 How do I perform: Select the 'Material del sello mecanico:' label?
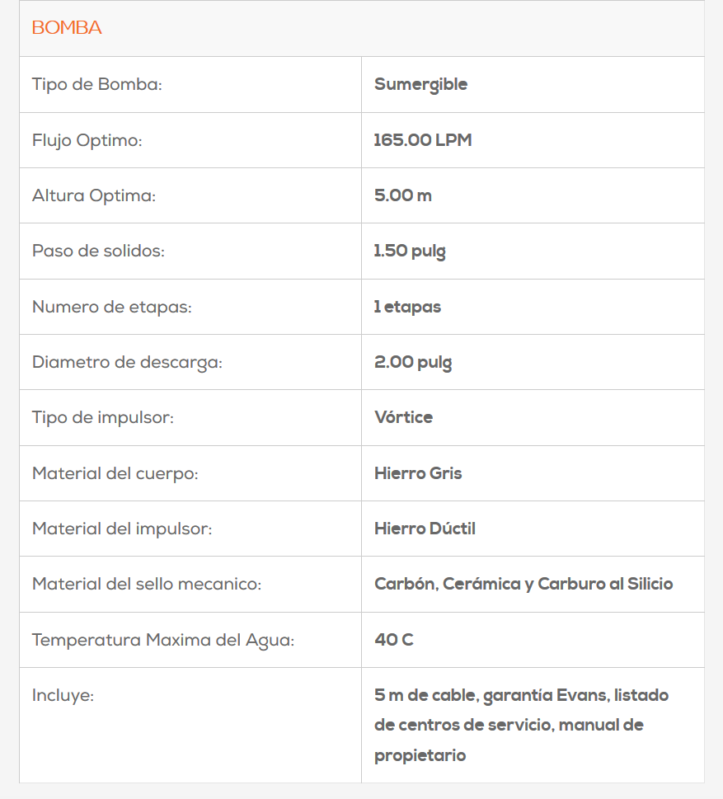pos(147,584)
